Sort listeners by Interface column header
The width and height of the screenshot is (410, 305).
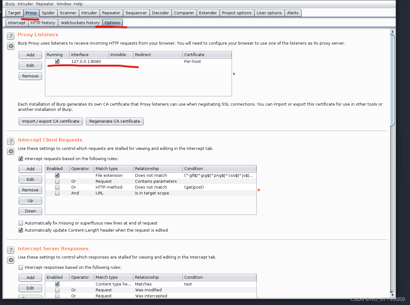click(x=89, y=54)
